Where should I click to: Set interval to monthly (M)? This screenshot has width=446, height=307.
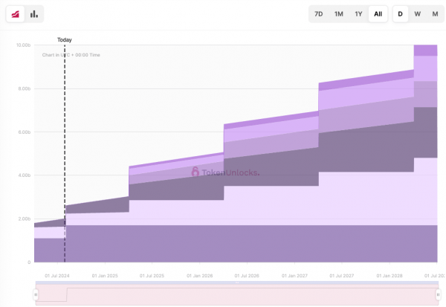tap(434, 14)
